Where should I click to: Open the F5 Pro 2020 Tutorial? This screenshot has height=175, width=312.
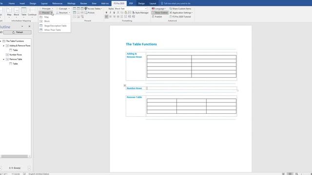point(180,17)
